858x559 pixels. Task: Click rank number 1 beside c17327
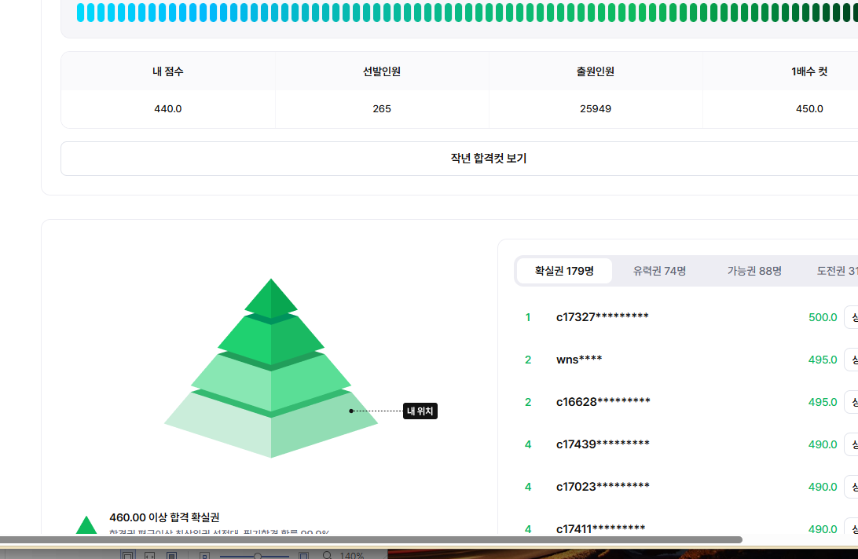[x=527, y=317]
